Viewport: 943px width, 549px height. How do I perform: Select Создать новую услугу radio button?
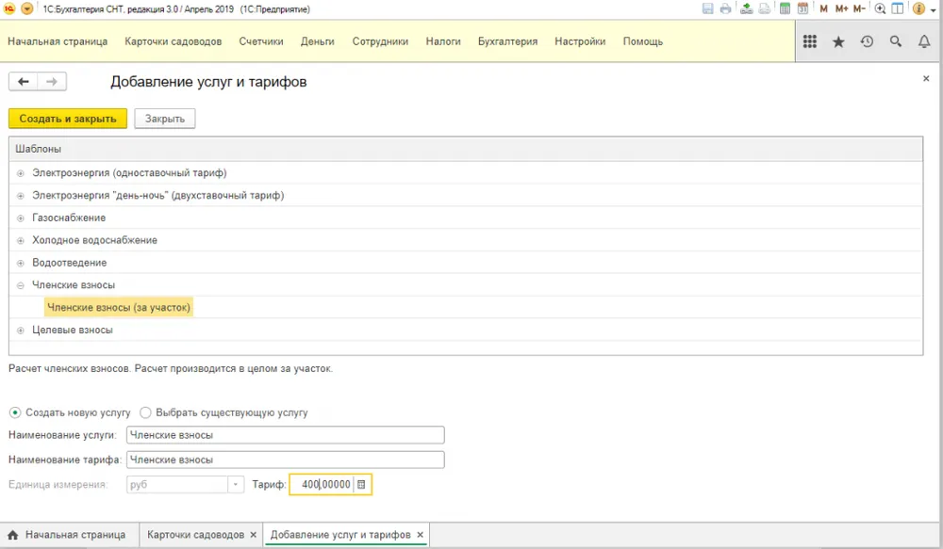(15, 412)
